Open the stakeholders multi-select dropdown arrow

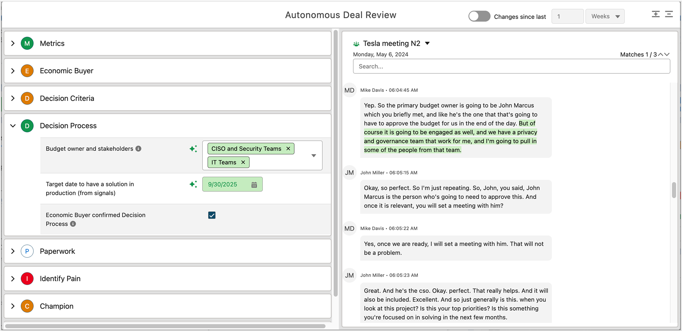point(314,155)
